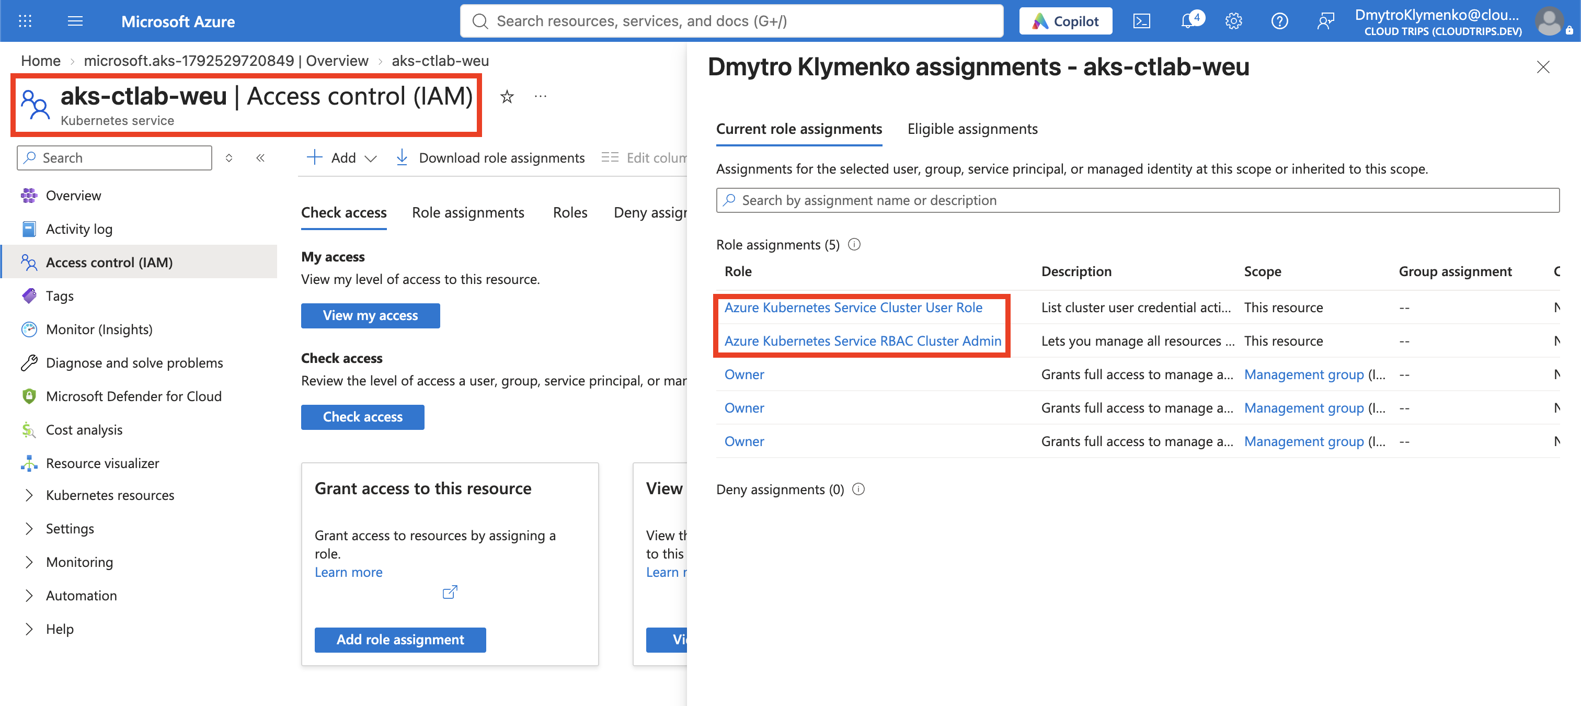Open the feedback icon in header
This screenshot has height=706, width=1581.
tap(1326, 21)
